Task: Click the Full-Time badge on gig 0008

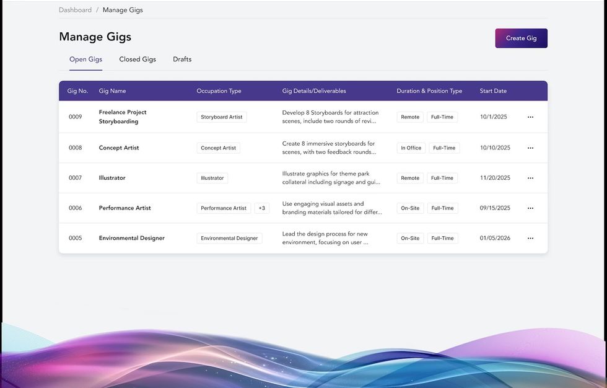Action: [x=443, y=148]
